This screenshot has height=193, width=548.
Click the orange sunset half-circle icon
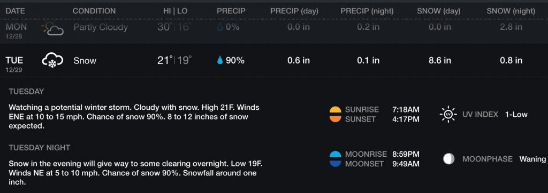click(x=335, y=119)
